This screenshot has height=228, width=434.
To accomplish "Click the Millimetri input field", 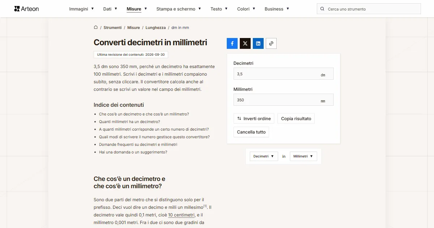I will coord(284,100).
